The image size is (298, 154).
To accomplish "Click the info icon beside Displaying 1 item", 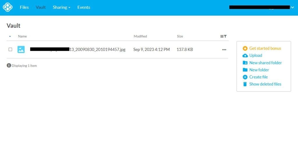I will tap(9, 65).
